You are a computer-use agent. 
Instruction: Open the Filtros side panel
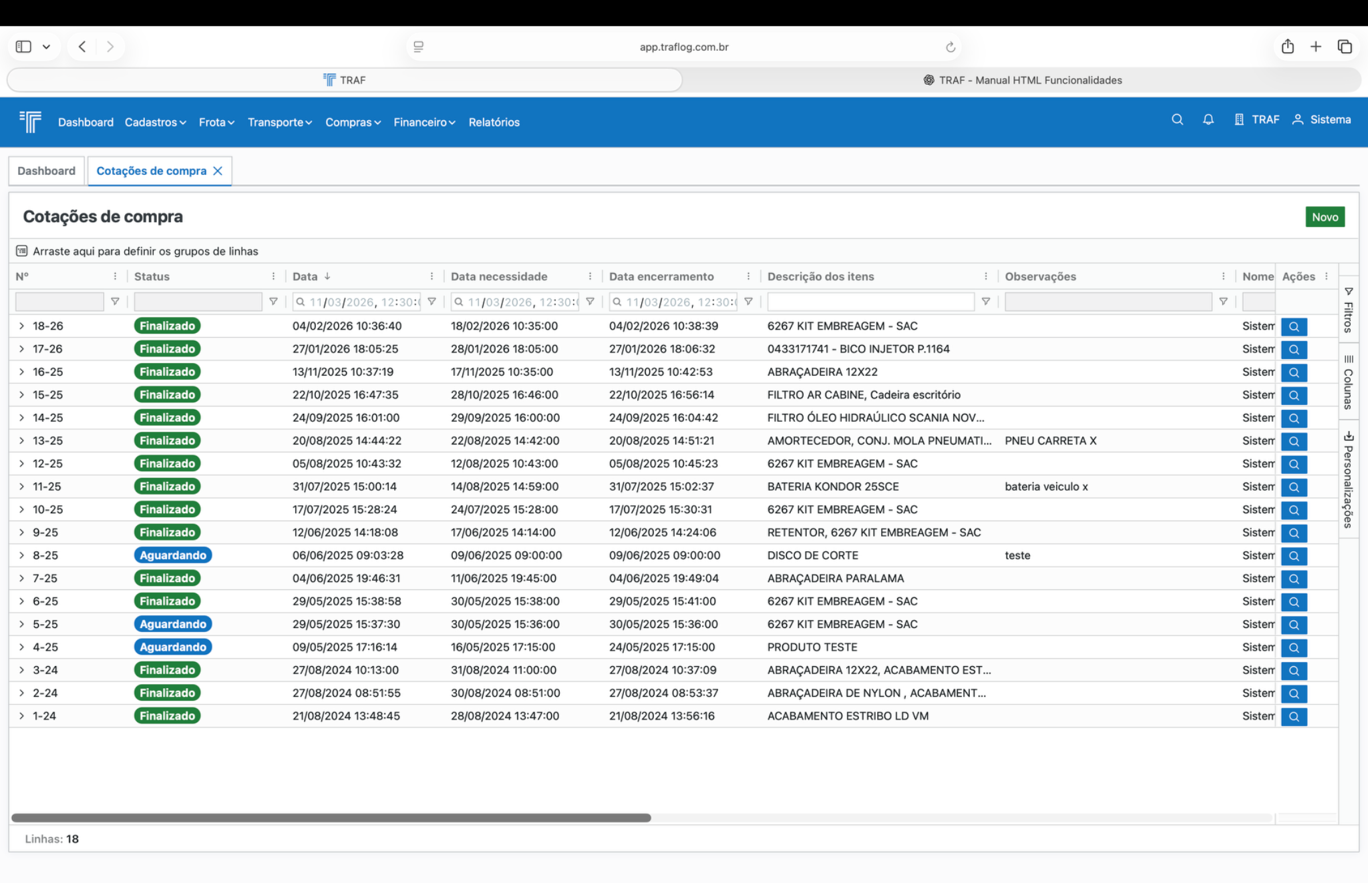click(1348, 310)
